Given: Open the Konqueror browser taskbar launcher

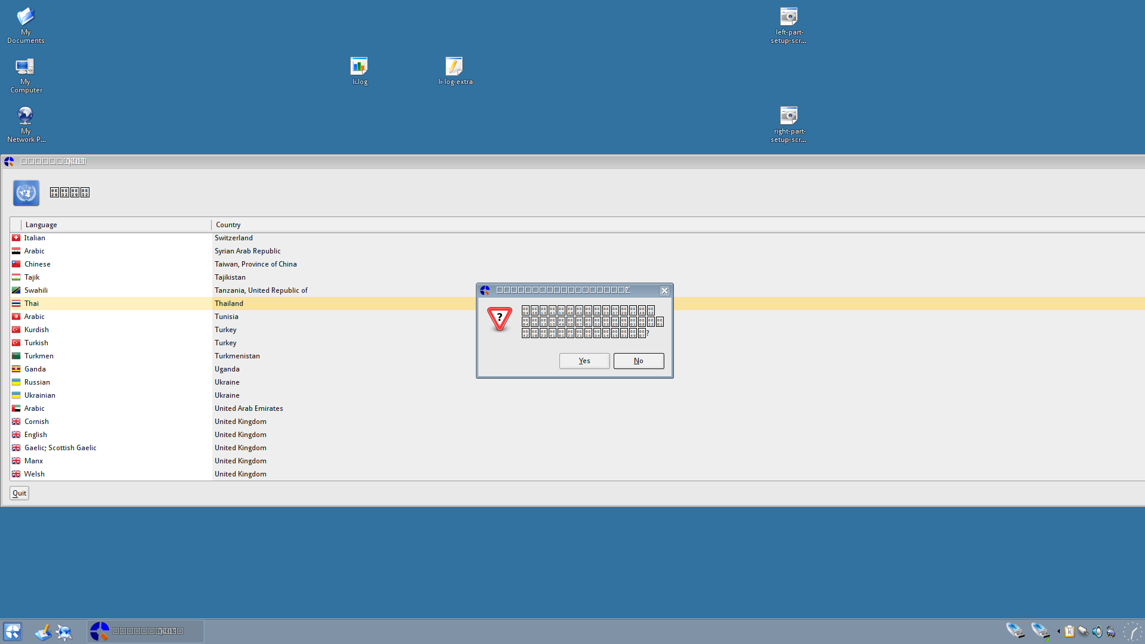Looking at the screenshot, I should click(x=64, y=631).
